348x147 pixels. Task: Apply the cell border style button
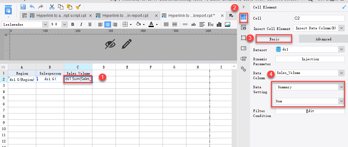point(125,24)
